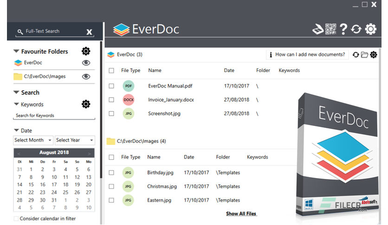Sort the file list by Date column
This screenshot has height=225, width=388.
(229, 71)
